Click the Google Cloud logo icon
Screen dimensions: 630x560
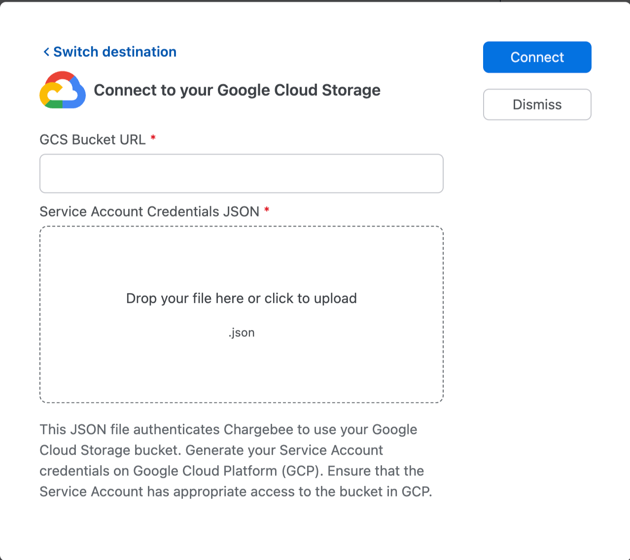pos(63,90)
